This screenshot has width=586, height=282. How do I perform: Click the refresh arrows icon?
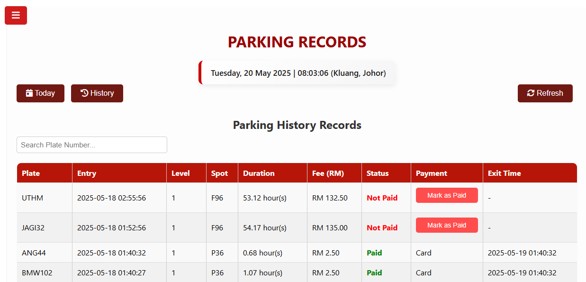(x=531, y=93)
